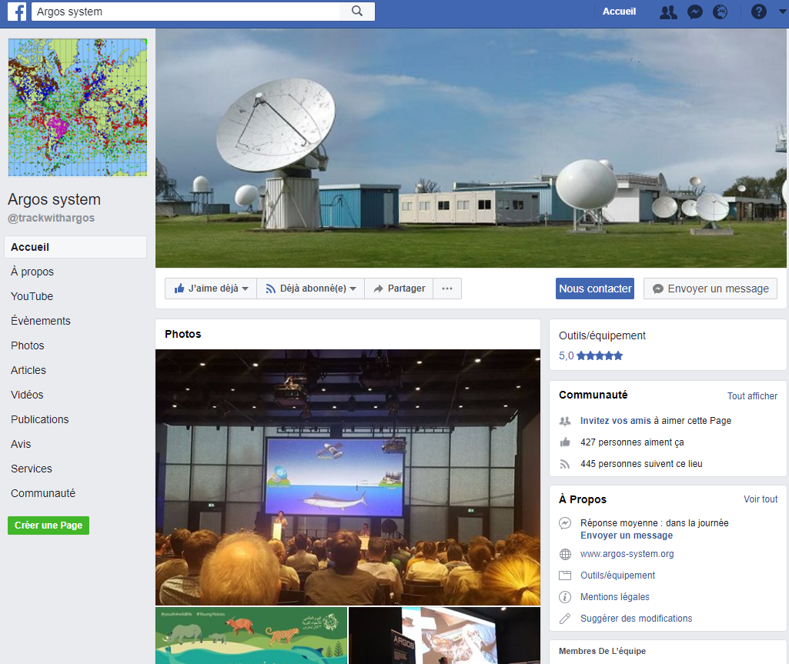Viewport: 789px width, 664px height.
Task: Click the green Créer une Page button
Action: coord(48,526)
